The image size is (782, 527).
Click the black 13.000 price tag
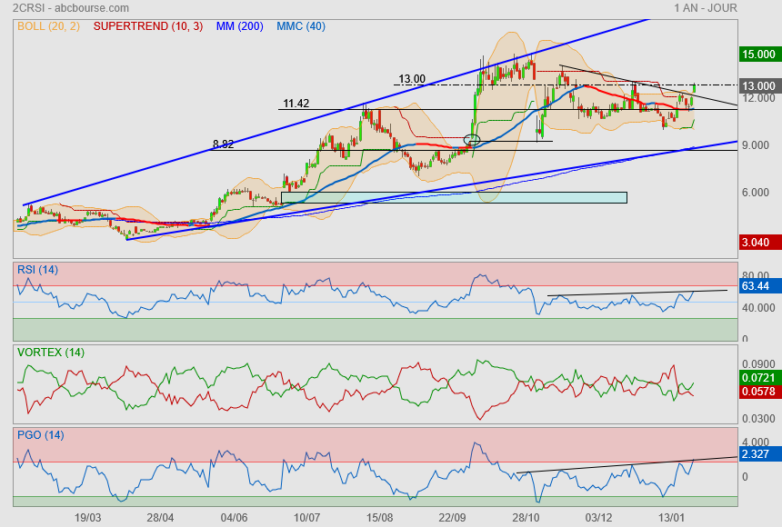tap(758, 85)
